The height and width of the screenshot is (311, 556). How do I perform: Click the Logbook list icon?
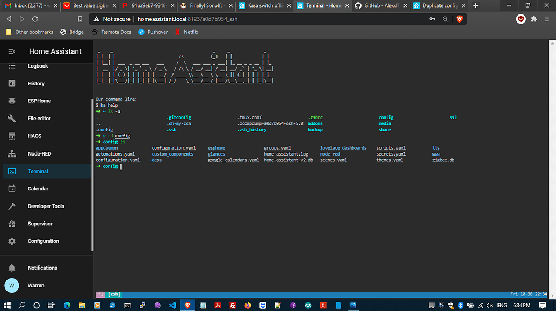tap(12, 66)
